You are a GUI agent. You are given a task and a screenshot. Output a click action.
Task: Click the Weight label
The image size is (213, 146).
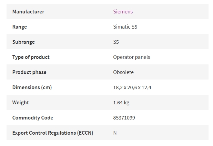pyautogui.click(x=21, y=103)
